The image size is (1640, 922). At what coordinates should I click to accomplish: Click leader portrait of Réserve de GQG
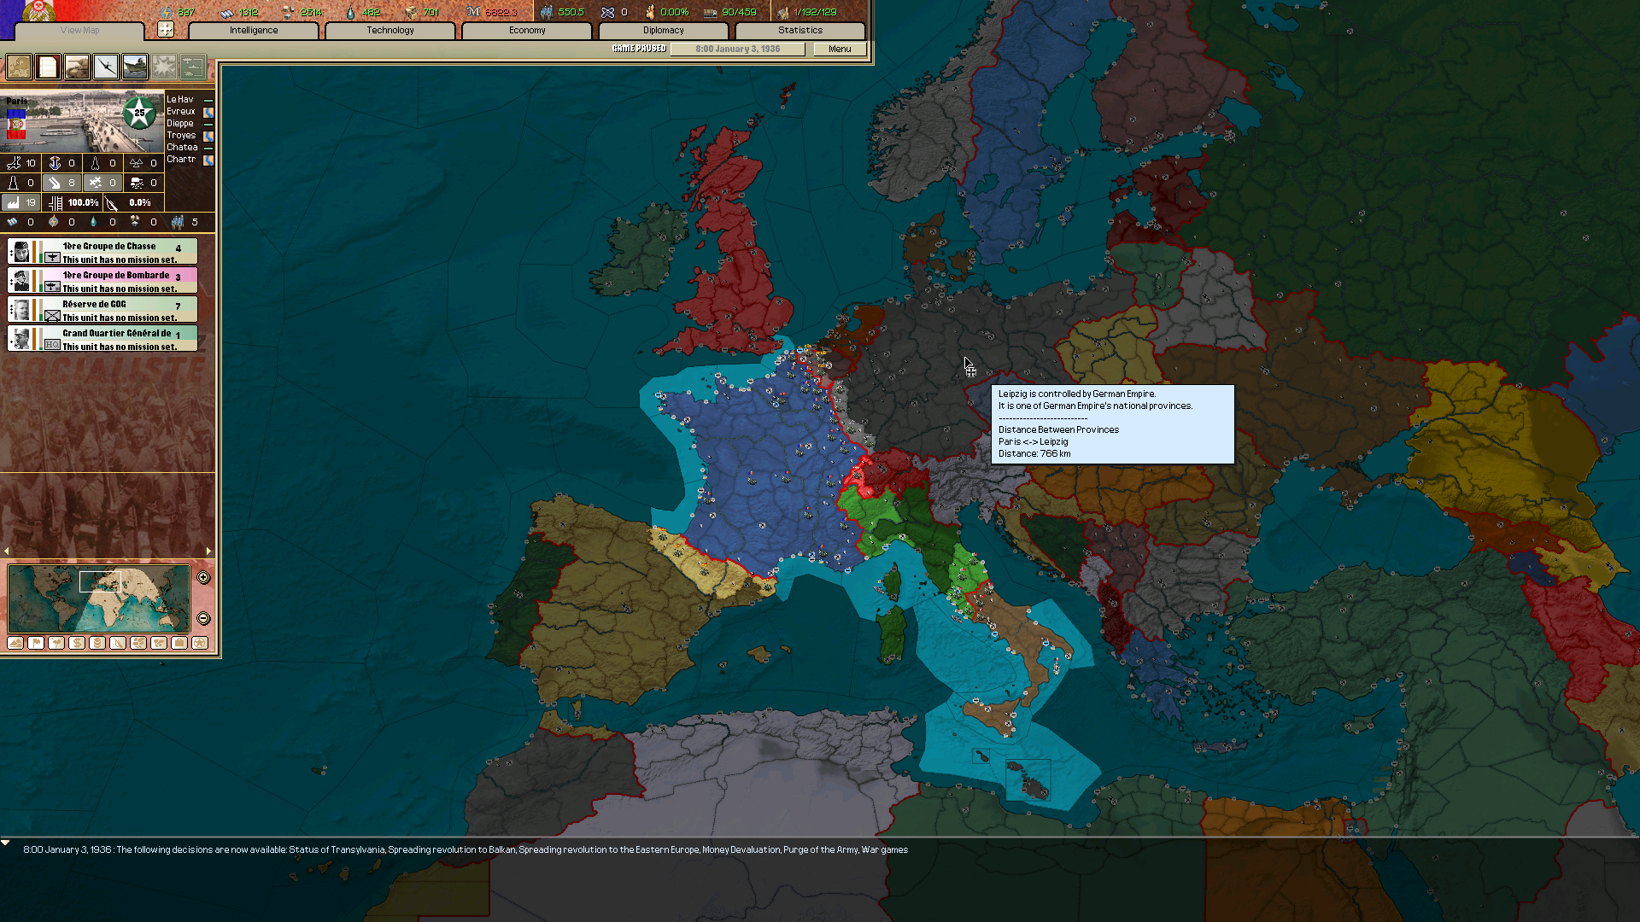point(22,310)
